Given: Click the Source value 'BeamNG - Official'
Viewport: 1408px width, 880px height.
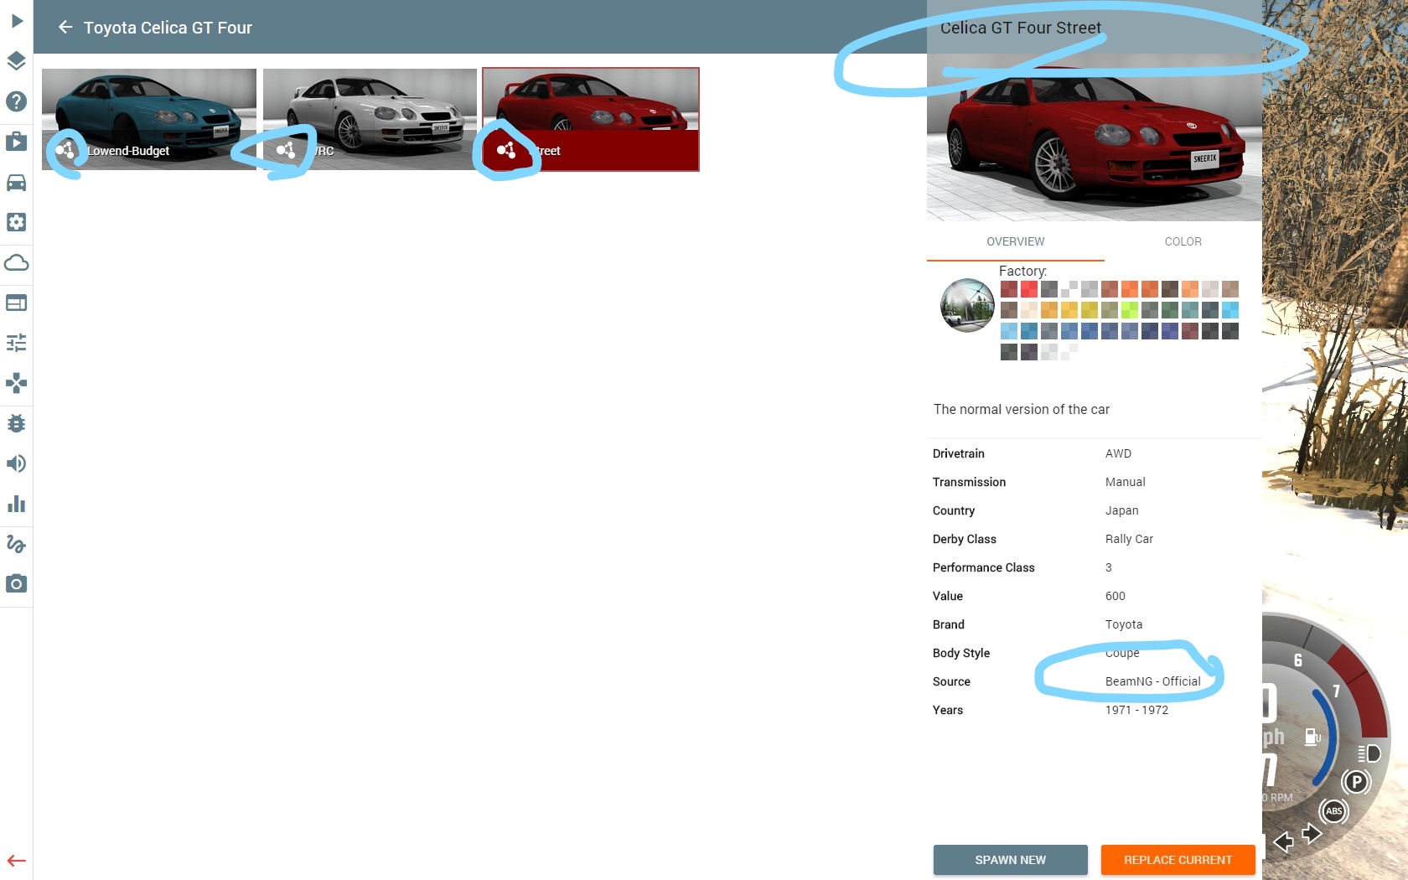Looking at the screenshot, I should (1152, 681).
